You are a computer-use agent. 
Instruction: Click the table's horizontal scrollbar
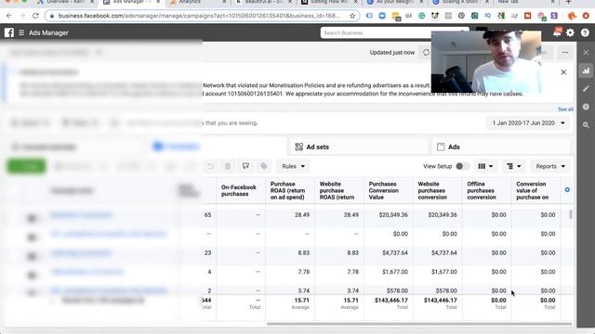419,324
